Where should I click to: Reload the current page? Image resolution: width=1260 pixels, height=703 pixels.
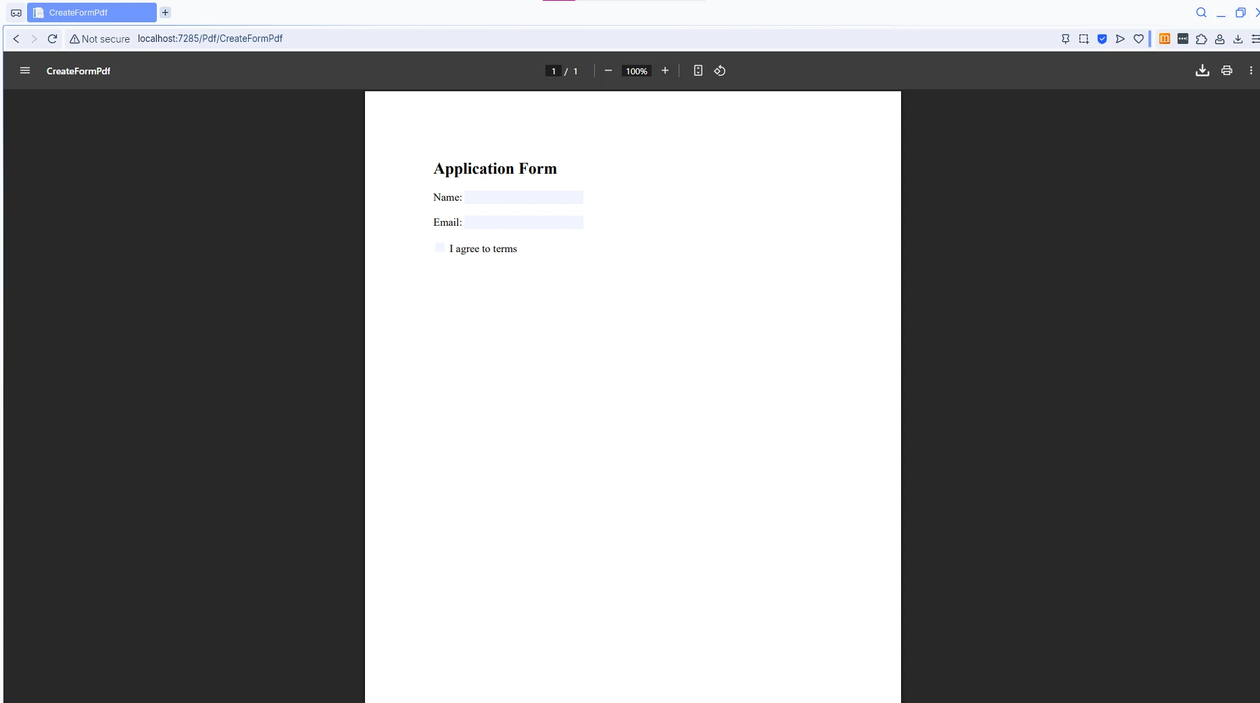52,39
